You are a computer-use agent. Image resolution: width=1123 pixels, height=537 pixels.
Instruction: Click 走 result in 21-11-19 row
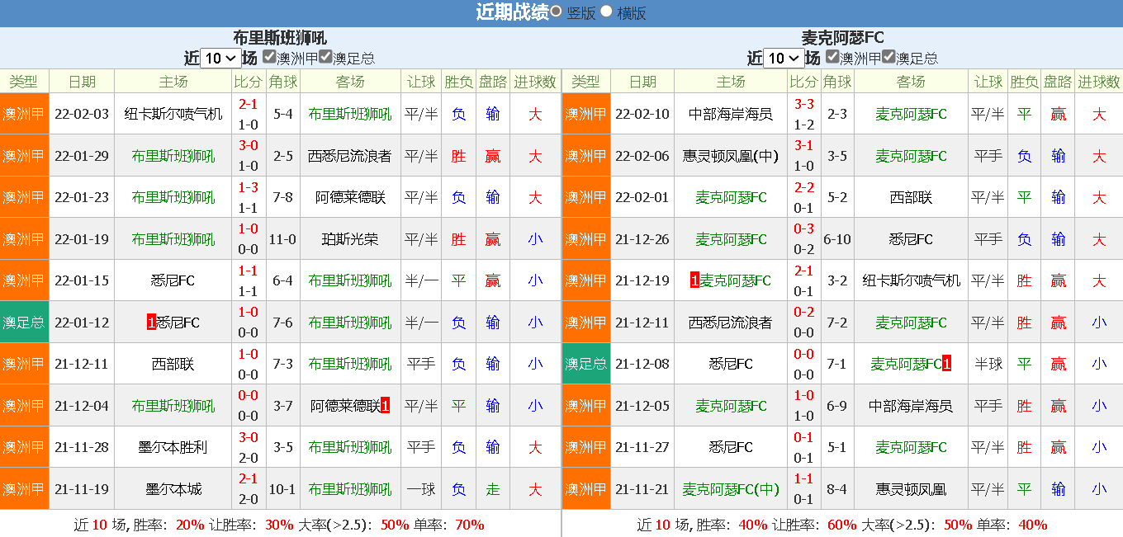493,489
